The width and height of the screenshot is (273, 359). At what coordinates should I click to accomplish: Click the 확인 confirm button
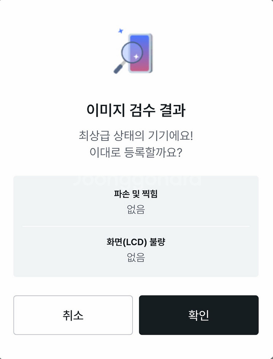[x=198, y=315]
